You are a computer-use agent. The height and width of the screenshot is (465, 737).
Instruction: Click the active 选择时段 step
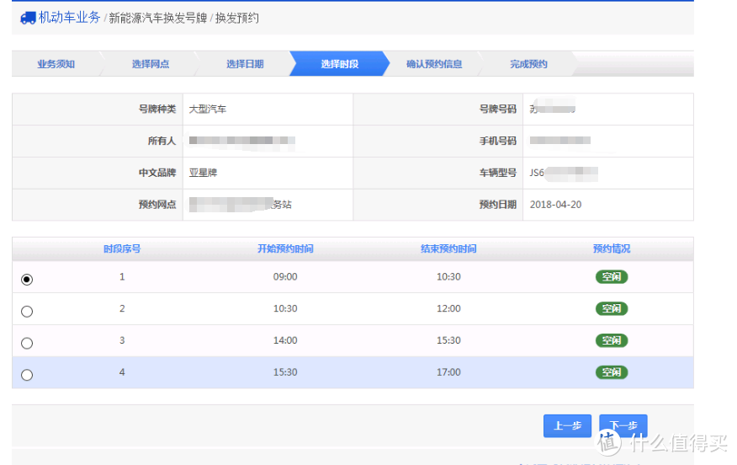point(339,64)
